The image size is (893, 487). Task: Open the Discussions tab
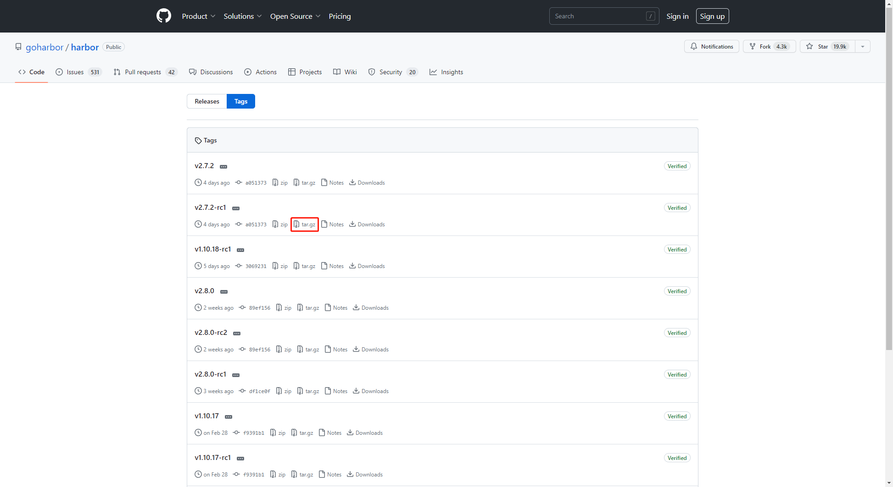point(211,72)
